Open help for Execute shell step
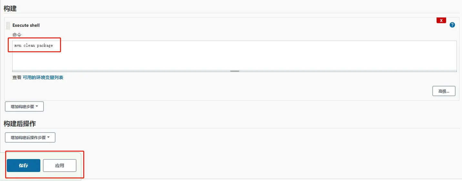 coord(452,25)
